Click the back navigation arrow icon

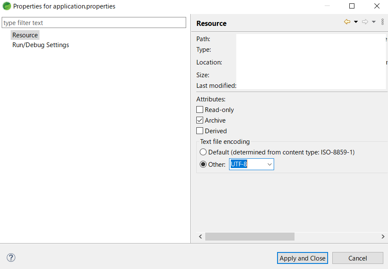pyautogui.click(x=347, y=22)
